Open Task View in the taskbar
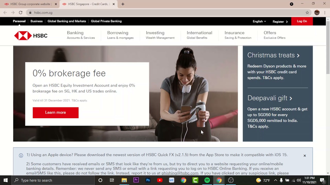 tap(112, 180)
